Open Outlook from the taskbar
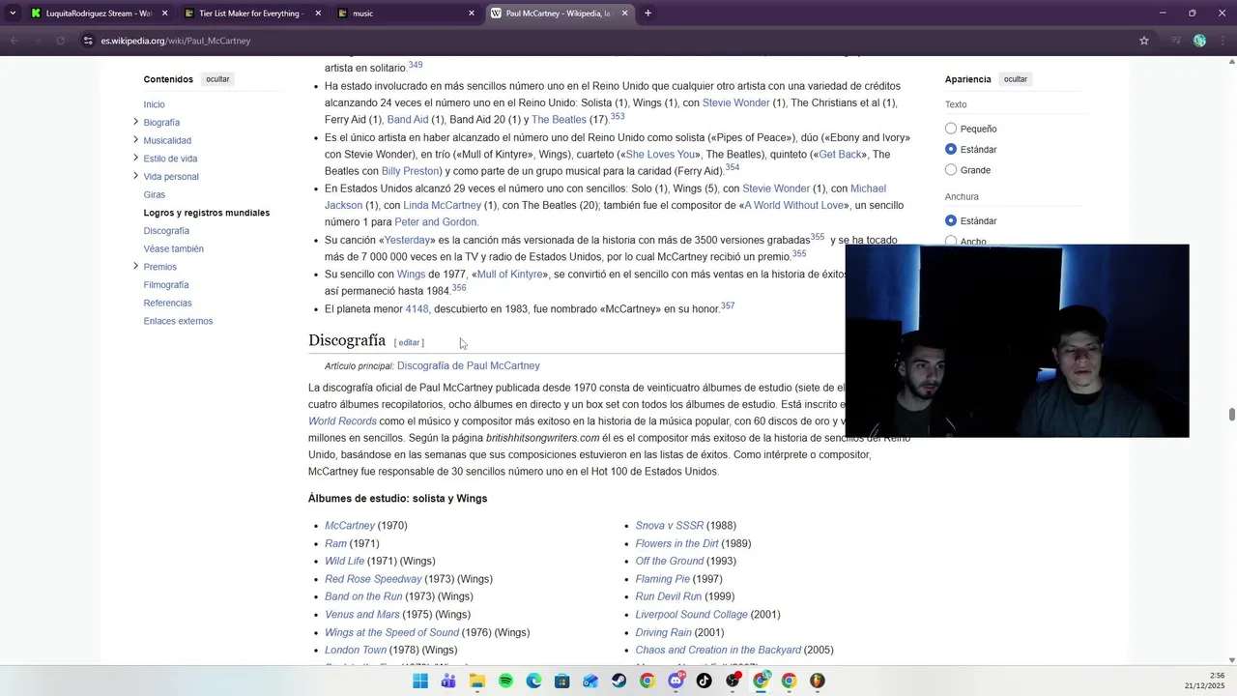1237x696 pixels. (590, 681)
